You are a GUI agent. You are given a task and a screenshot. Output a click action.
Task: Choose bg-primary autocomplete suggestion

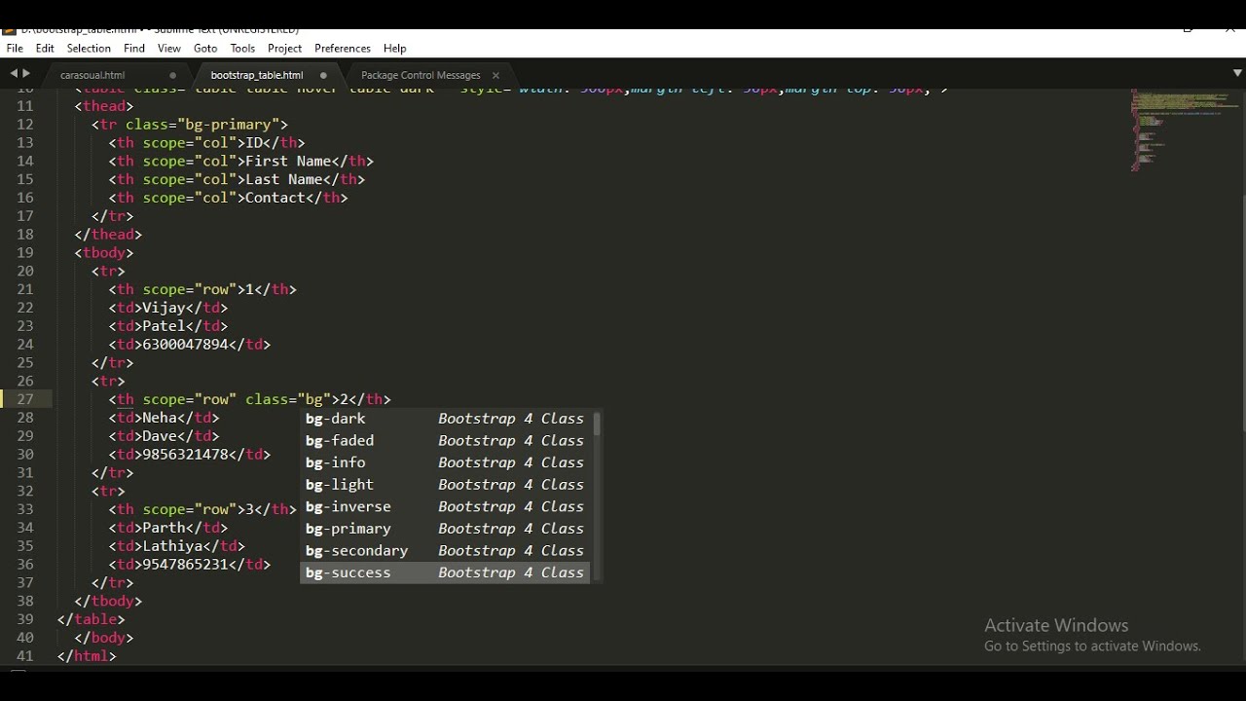pos(447,529)
